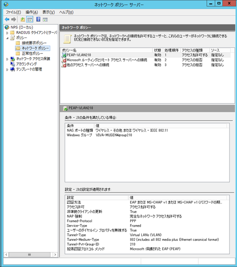The image size is (237, 267).
Task: Sort by ポリシー名 column header
Action: click(107, 50)
